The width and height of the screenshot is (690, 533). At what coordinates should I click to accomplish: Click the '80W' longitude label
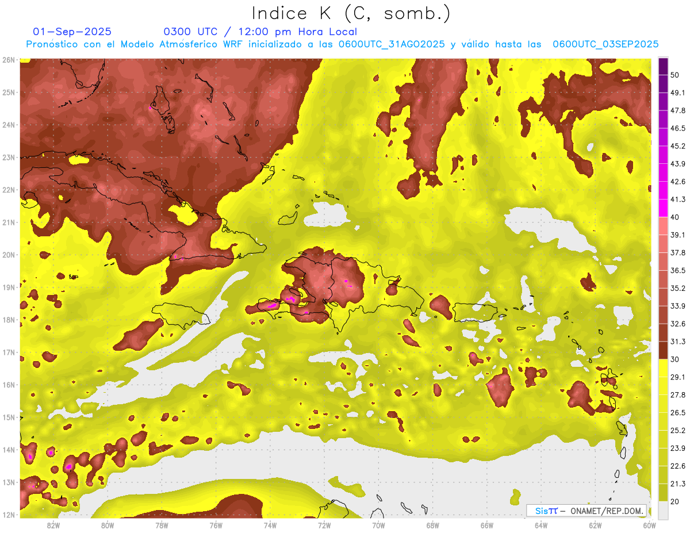point(108,525)
